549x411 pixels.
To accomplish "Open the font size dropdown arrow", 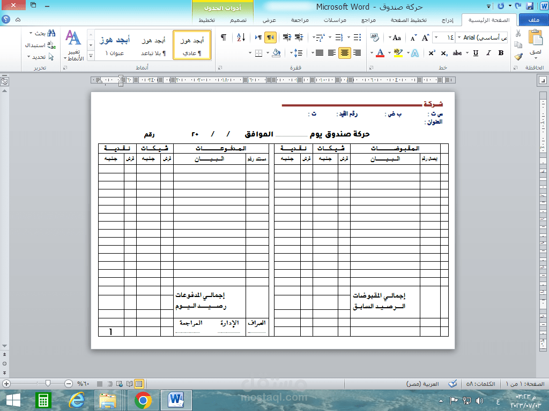I will click(x=436, y=37).
